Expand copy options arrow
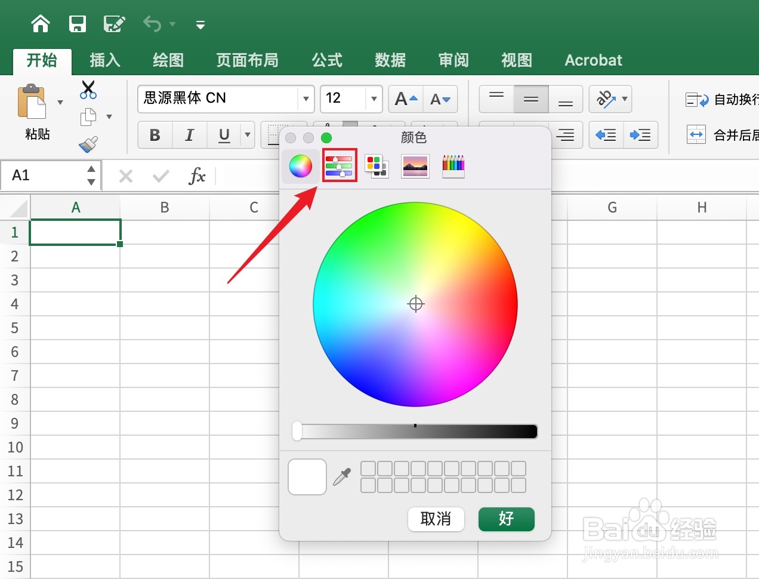The width and height of the screenshot is (759, 579). point(109,117)
